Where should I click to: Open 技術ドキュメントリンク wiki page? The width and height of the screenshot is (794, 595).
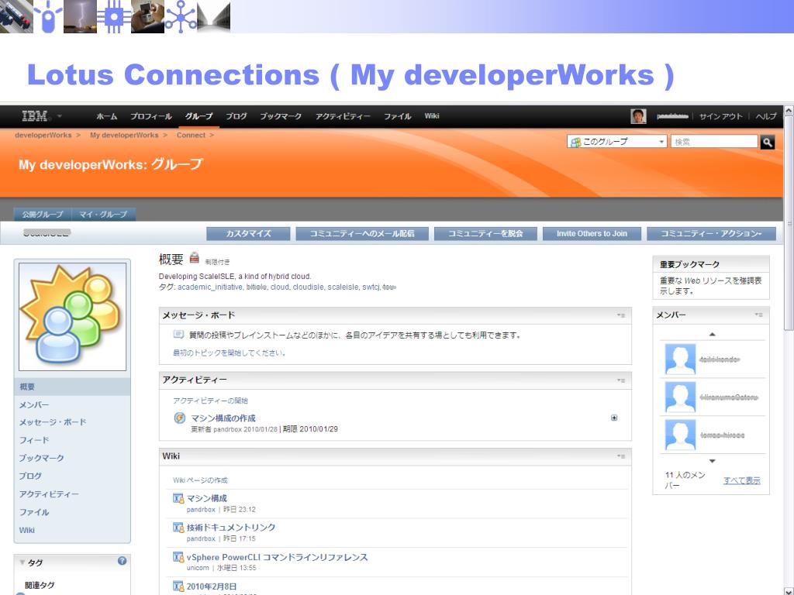coord(231,527)
